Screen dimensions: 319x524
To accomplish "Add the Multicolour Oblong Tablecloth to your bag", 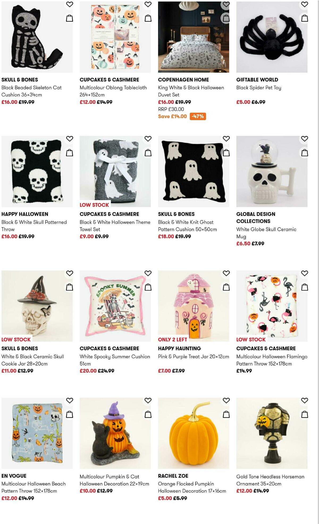I will click(x=148, y=19).
